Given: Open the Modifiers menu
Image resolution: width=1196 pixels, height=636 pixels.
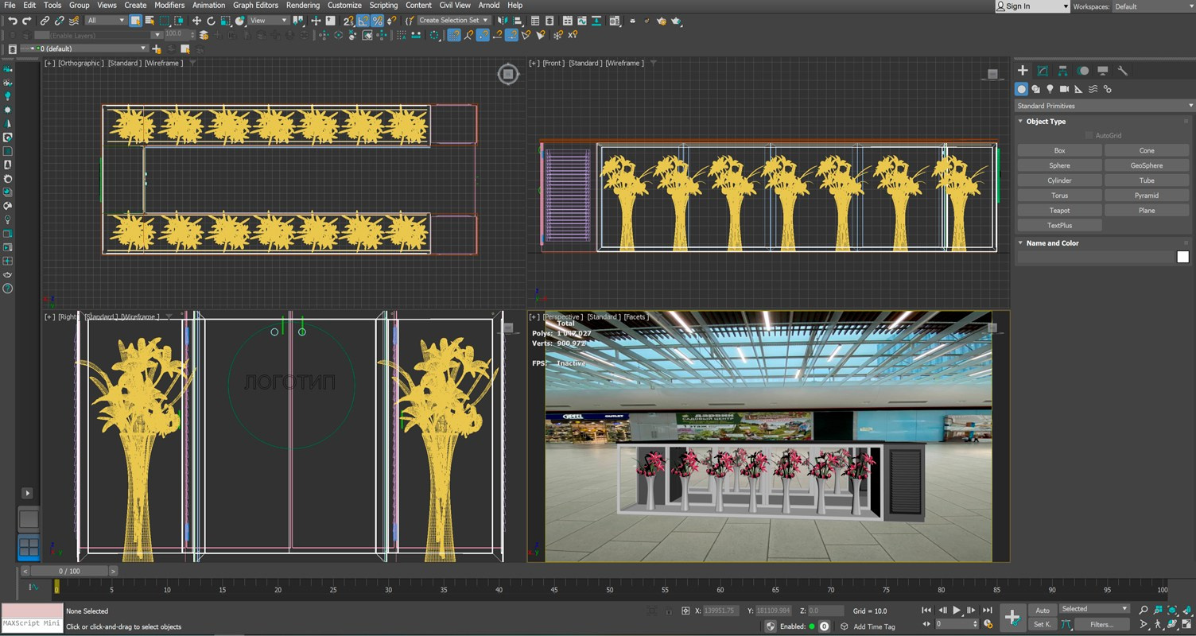Looking at the screenshot, I should coord(169,5).
